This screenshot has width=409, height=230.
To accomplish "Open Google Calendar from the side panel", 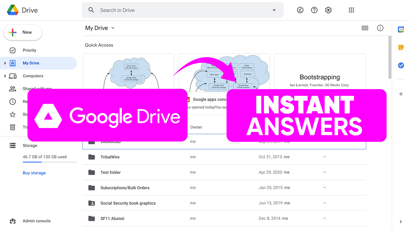I will coord(401,29).
